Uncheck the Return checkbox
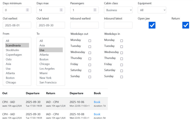Screen dimensions: 193x121 pyautogui.click(x=186, y=25)
